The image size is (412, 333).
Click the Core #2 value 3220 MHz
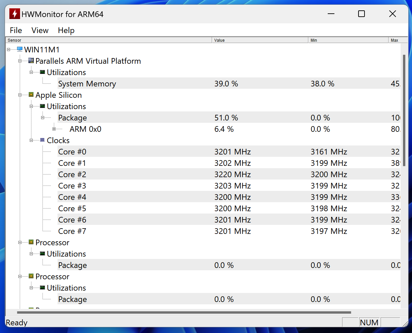point(232,175)
